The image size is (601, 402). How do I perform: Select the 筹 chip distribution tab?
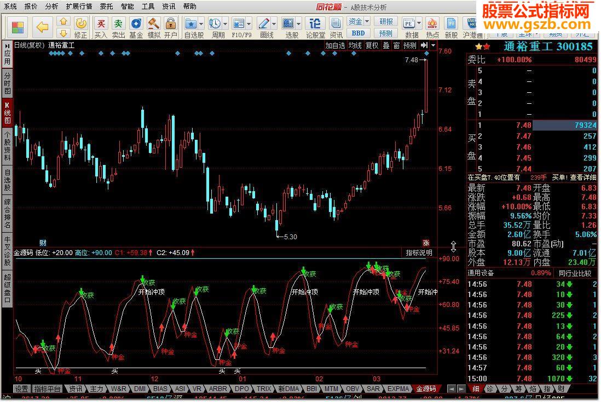coord(518,388)
